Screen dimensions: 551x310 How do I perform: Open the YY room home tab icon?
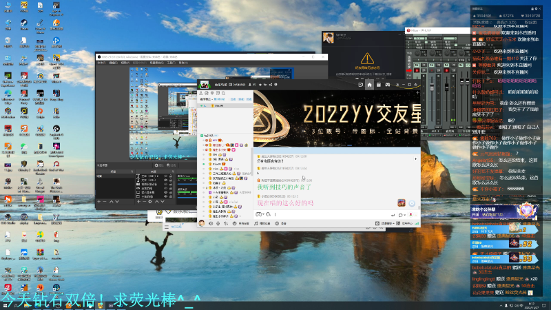point(369,85)
